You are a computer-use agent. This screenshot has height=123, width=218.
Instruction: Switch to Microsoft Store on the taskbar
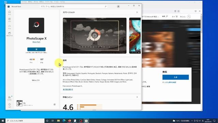point(86,121)
